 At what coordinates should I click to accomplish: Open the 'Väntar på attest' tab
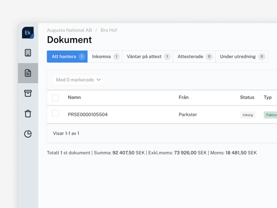pyautogui.click(x=148, y=57)
